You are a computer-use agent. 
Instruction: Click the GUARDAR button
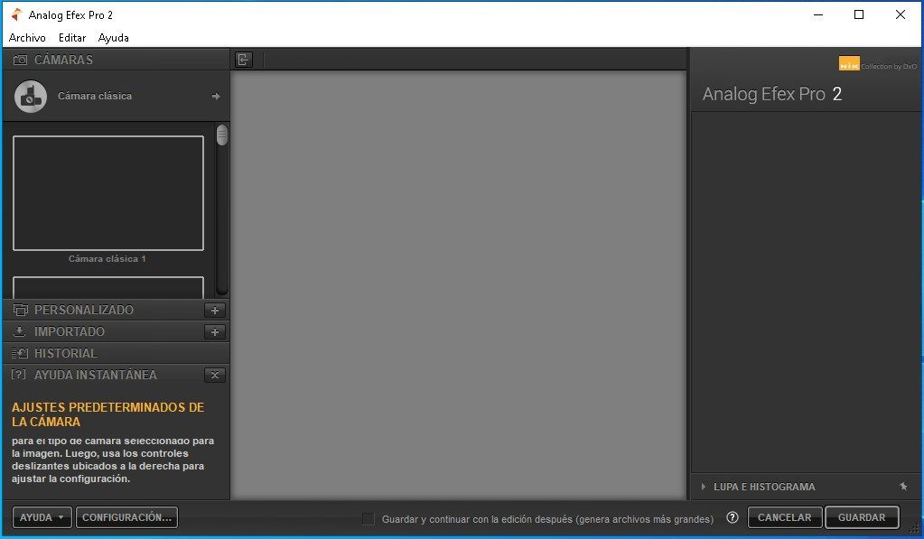862,517
